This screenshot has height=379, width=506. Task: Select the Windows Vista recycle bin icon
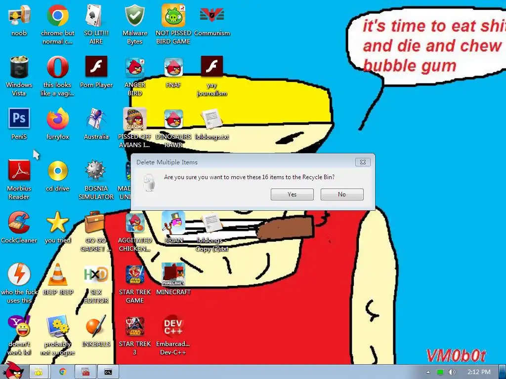[19, 67]
